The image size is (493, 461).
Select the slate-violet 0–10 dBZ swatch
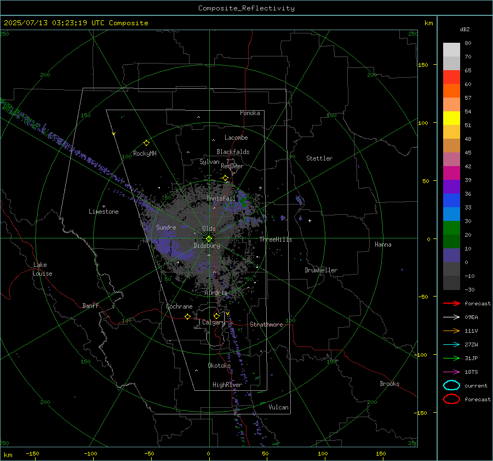451,255
